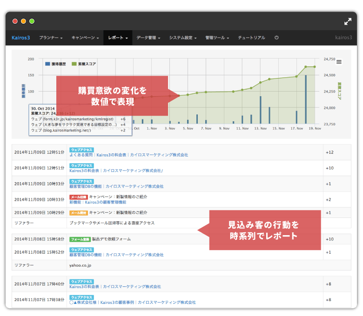Select the date 2014年11月09日 10時29分
Image resolution: width=363 pixels, height=316 pixels.
pyautogui.click(x=40, y=213)
